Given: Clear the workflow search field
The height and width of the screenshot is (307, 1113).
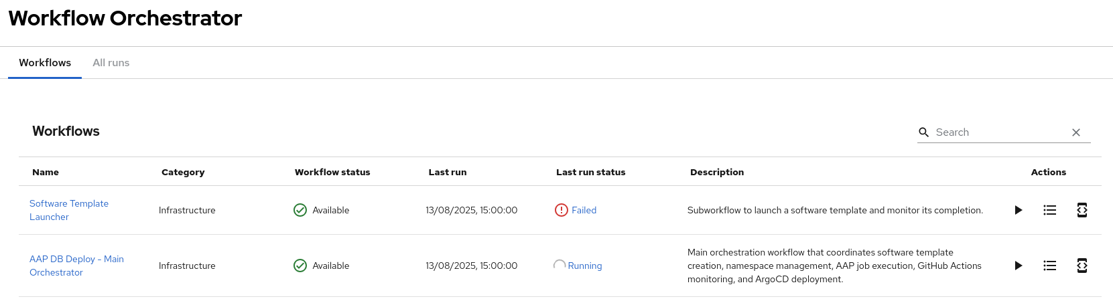Looking at the screenshot, I should (x=1076, y=132).
